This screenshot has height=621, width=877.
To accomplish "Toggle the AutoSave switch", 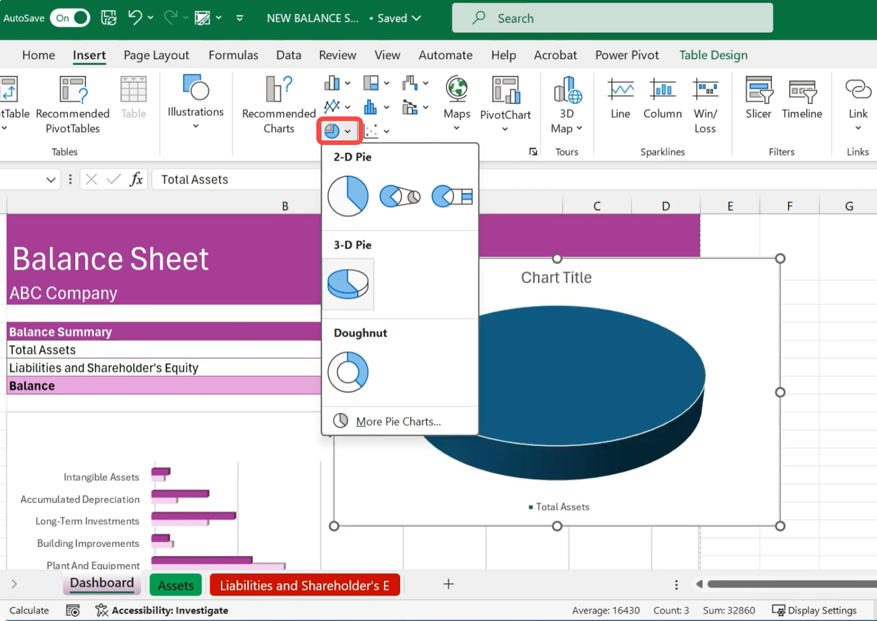I will (70, 18).
